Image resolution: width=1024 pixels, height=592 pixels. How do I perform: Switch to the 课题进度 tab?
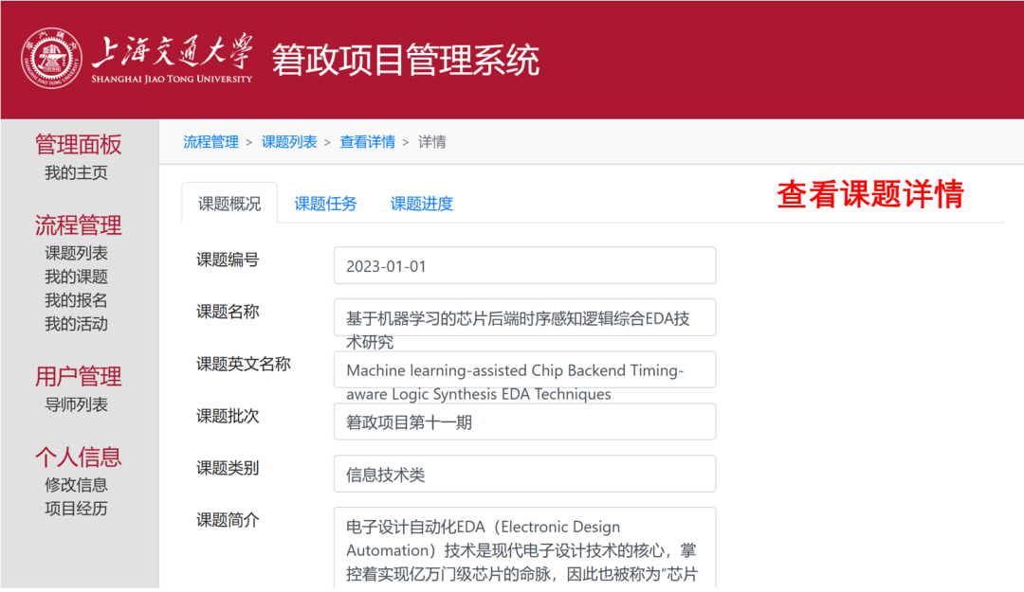[x=422, y=204]
